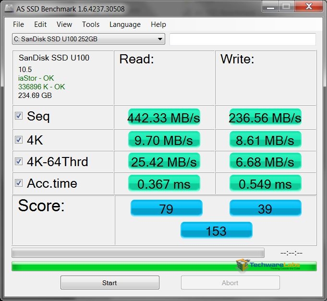Viewport: 327px width, 301px height.
Task: Click the 4K read result 9.70 MB/s
Action: [164, 140]
